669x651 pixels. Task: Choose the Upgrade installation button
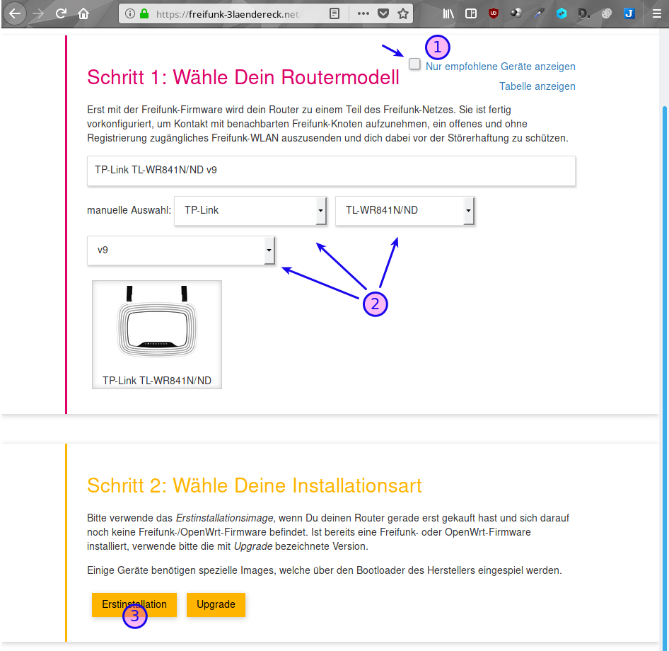[216, 604]
